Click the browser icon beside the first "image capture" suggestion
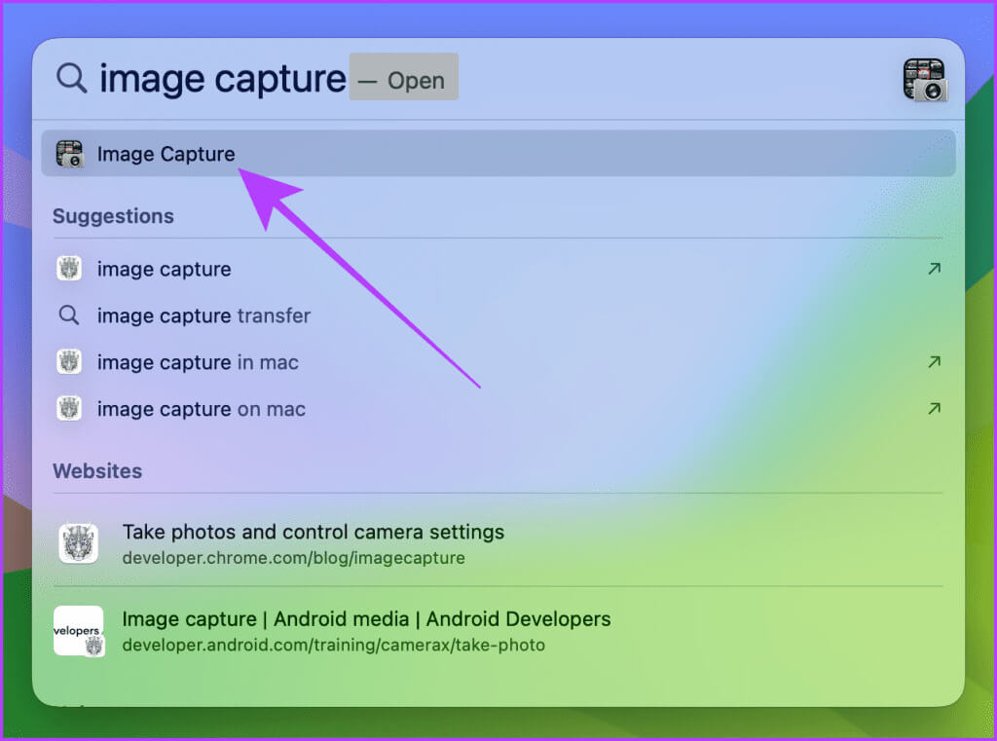 [x=69, y=269]
